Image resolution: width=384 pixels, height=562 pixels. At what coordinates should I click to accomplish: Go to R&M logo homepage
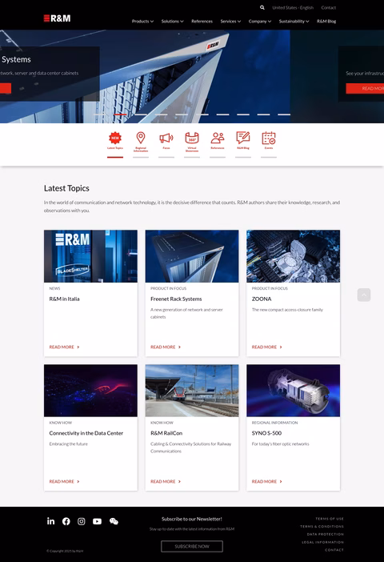57,18
